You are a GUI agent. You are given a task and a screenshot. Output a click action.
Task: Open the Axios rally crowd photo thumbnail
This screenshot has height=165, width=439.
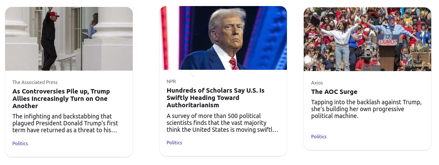367,39
